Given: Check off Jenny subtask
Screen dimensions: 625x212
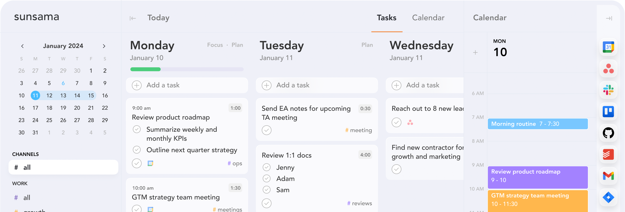Looking at the screenshot, I should (x=267, y=167).
